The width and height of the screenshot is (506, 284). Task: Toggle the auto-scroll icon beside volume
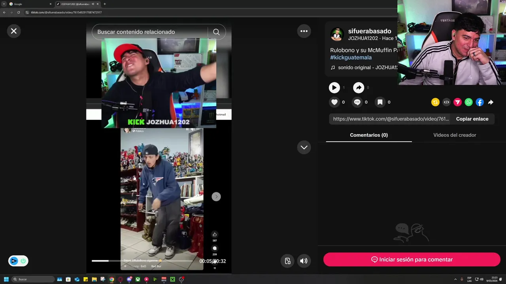point(288,261)
